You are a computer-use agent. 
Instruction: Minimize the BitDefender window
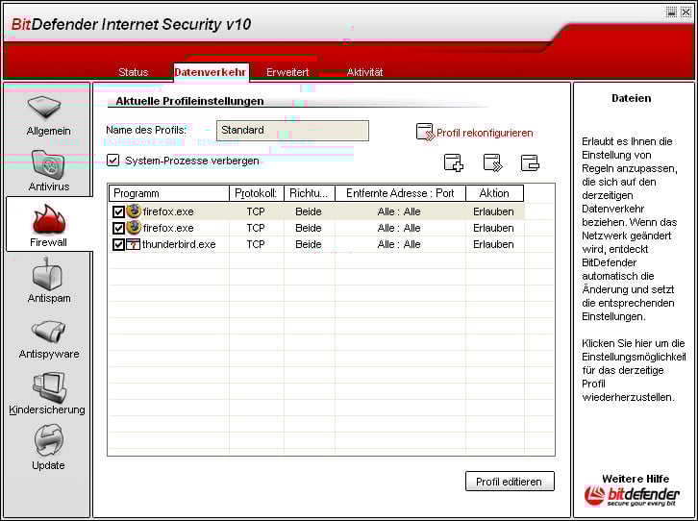(x=671, y=12)
